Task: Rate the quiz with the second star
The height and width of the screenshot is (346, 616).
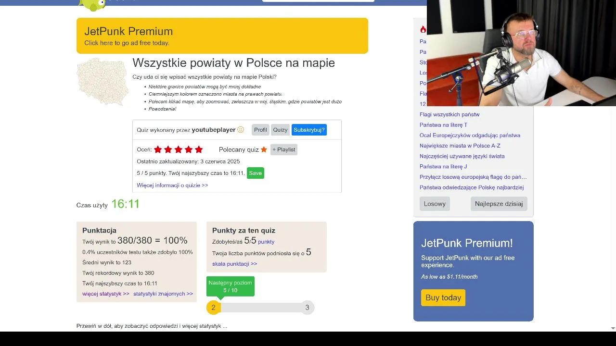Action: [168, 149]
